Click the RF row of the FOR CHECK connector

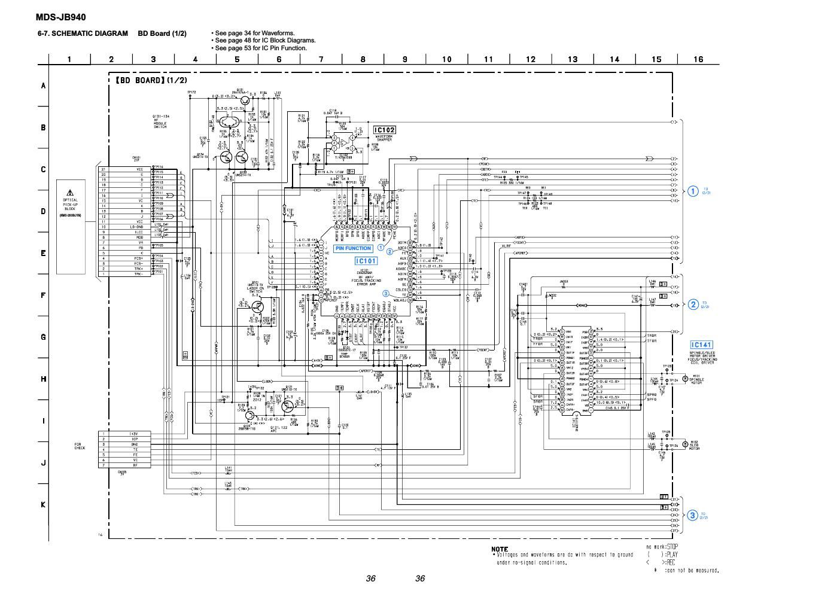[x=125, y=465]
